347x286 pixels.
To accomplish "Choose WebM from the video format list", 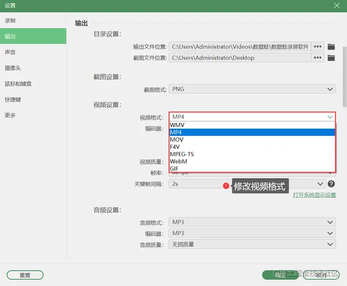I will (252, 161).
